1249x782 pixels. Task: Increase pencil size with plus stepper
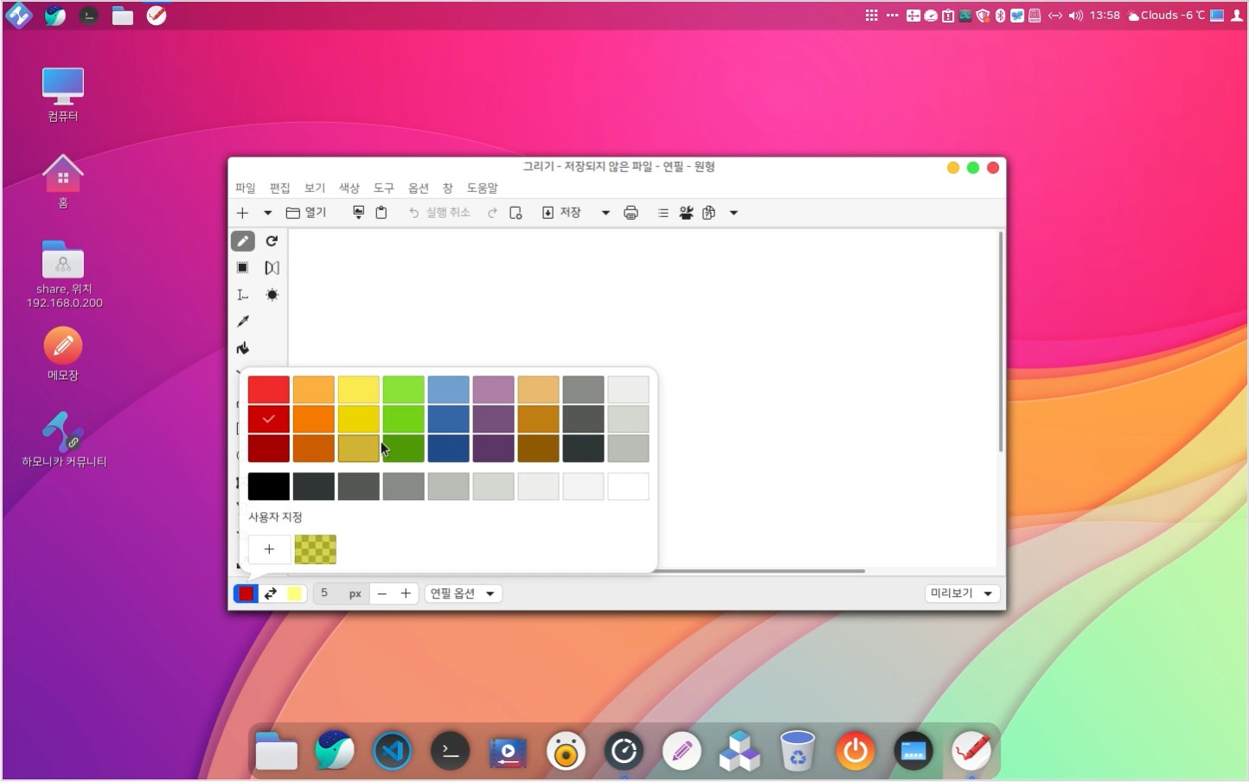405,593
